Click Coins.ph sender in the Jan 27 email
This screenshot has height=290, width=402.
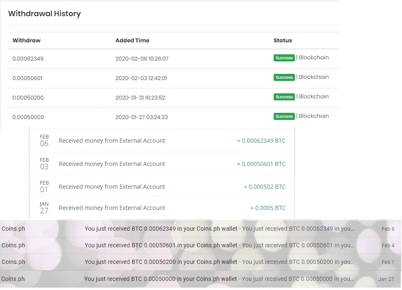(x=13, y=279)
